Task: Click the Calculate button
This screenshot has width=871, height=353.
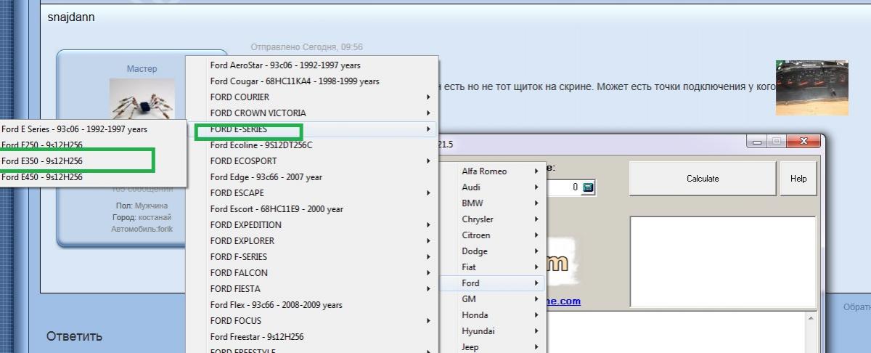Action: click(703, 179)
